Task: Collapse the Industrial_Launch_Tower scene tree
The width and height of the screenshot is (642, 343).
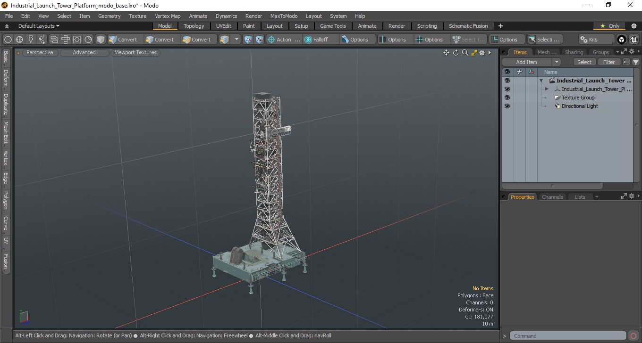Action: pyautogui.click(x=541, y=81)
